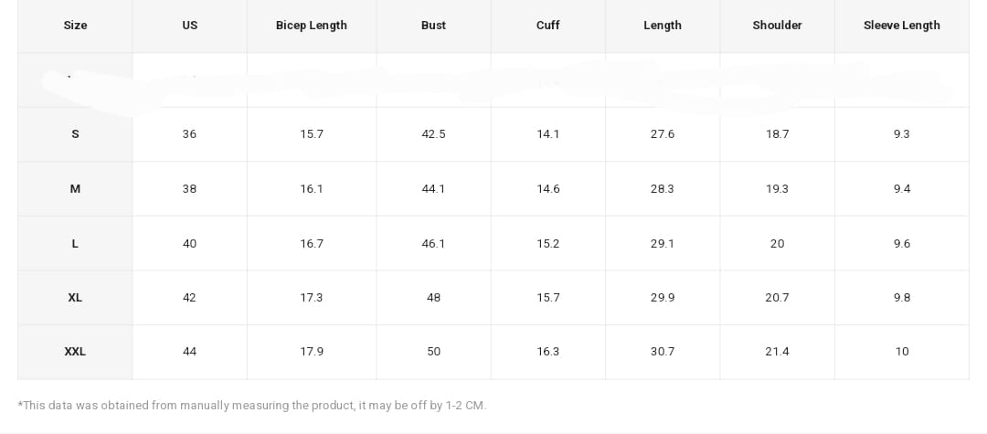Screen dimensions: 987x434
Task: Click US size 36 cell
Action: pyautogui.click(x=189, y=134)
